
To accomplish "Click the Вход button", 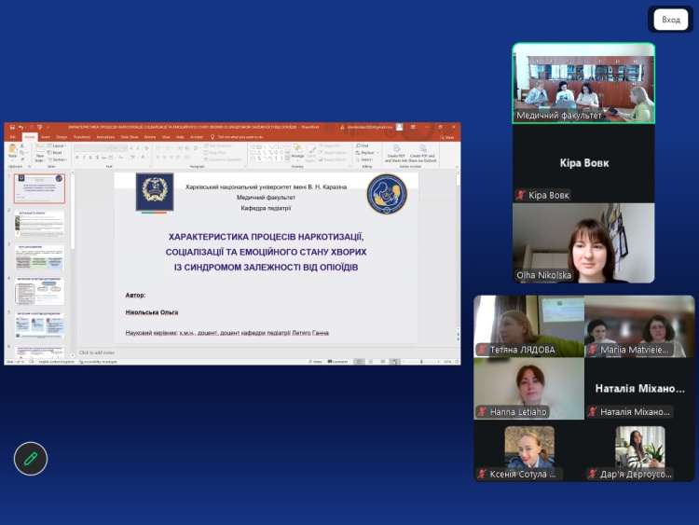I will click(x=671, y=20).
